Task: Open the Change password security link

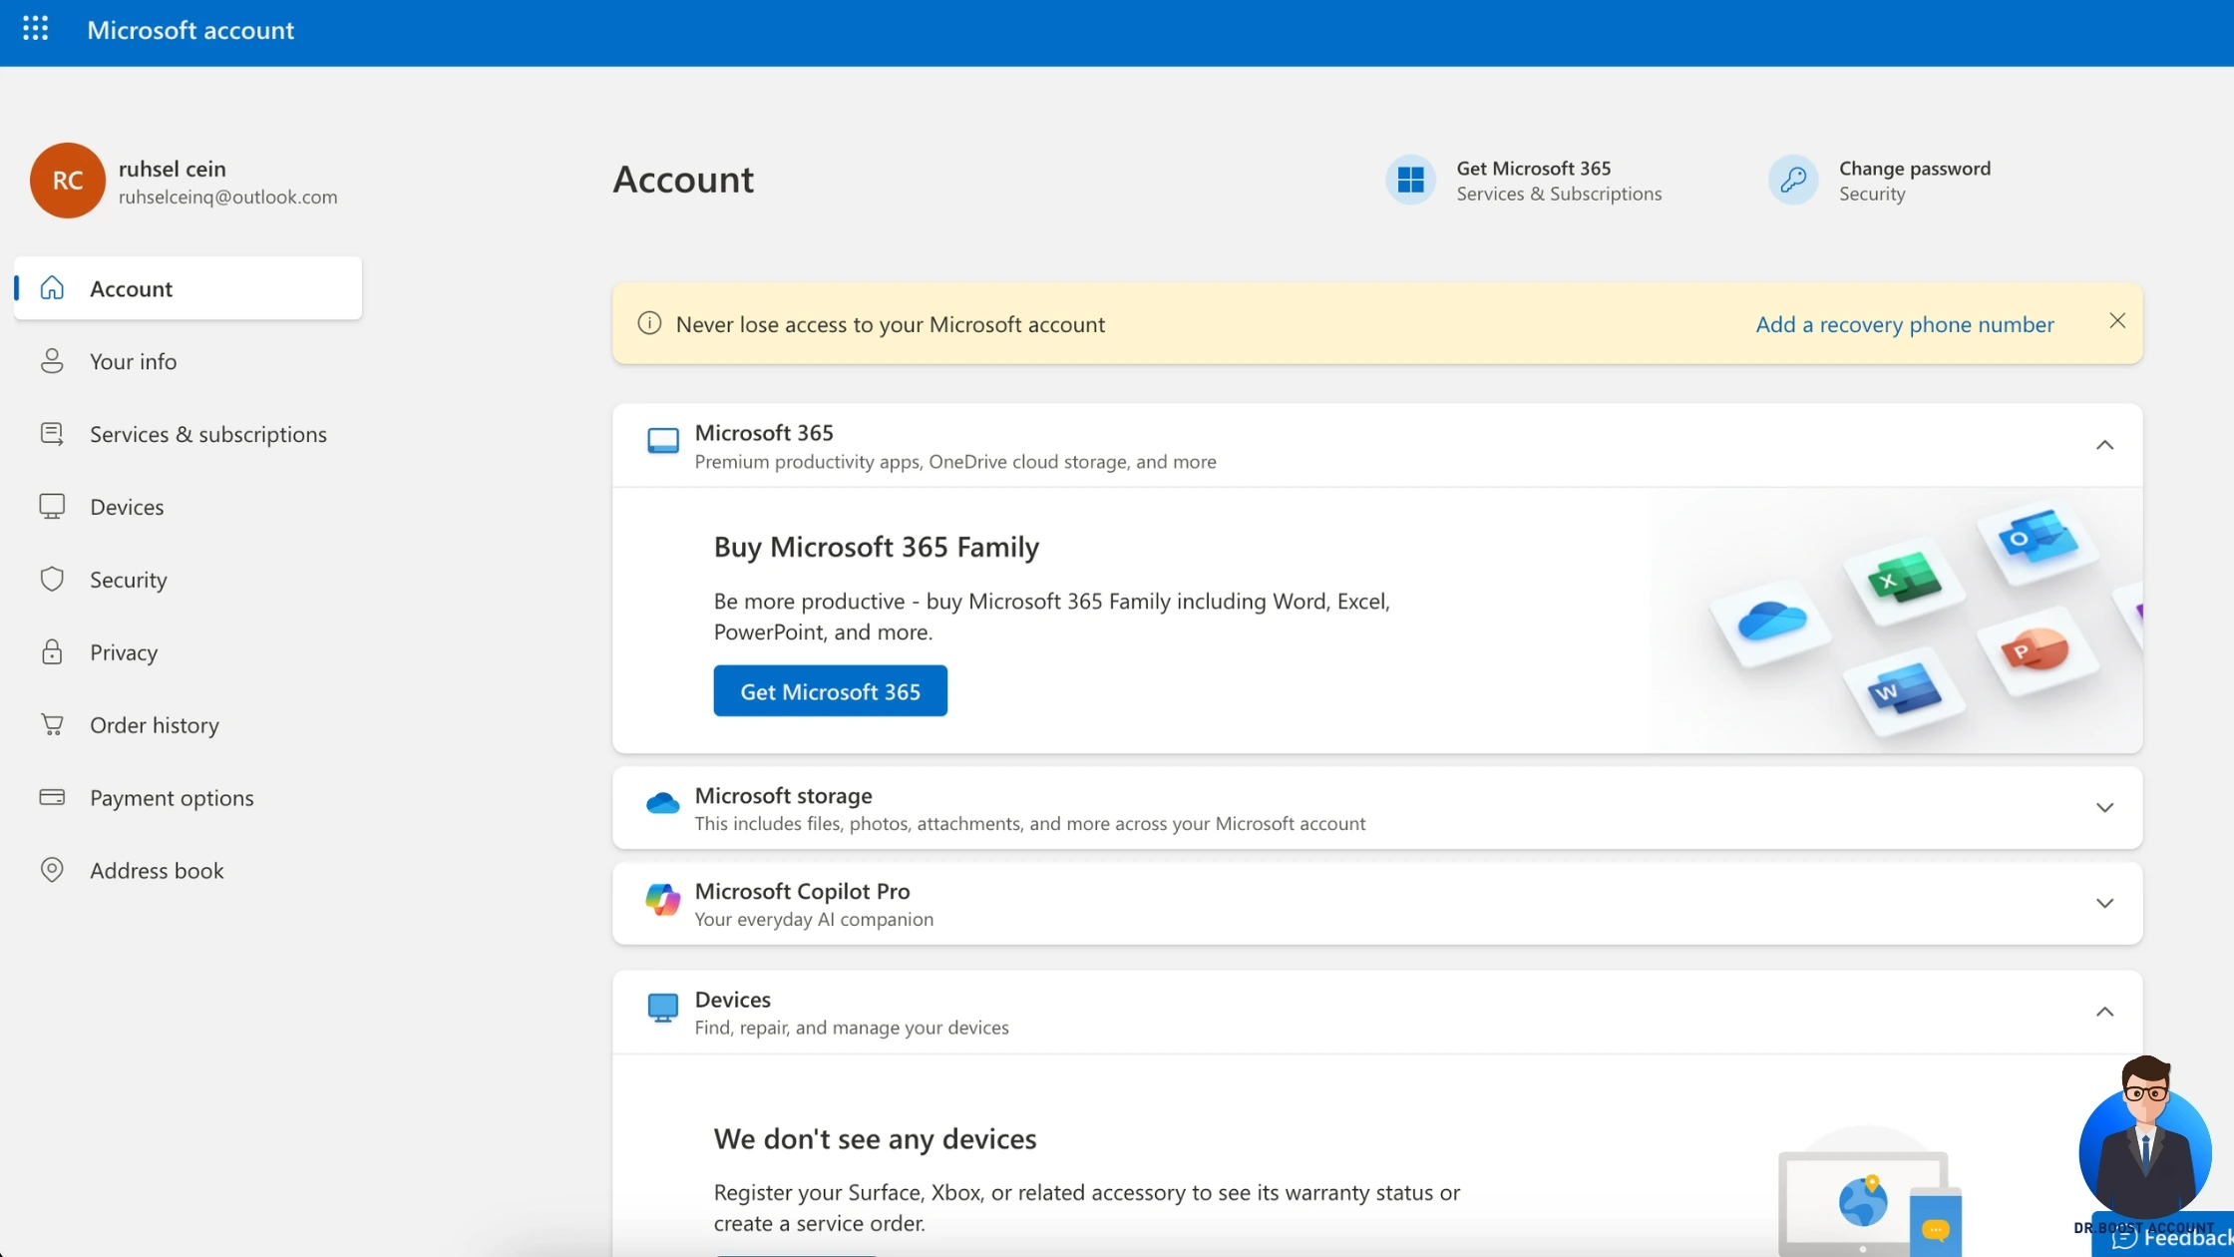Action: coord(1880,181)
